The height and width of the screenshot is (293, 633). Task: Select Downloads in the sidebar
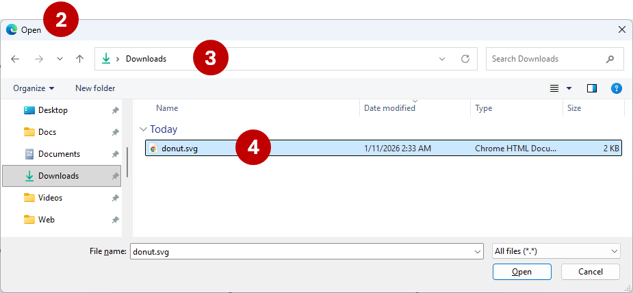(62, 176)
